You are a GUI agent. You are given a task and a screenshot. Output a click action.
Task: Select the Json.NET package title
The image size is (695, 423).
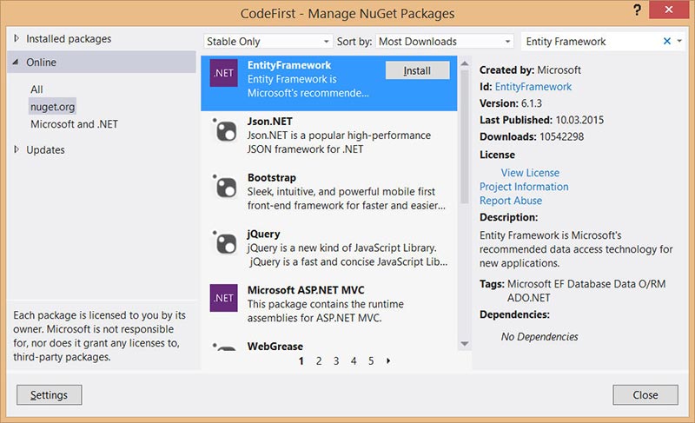[x=269, y=122]
